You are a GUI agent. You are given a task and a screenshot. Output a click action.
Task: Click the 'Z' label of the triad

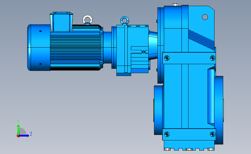click(x=31, y=134)
